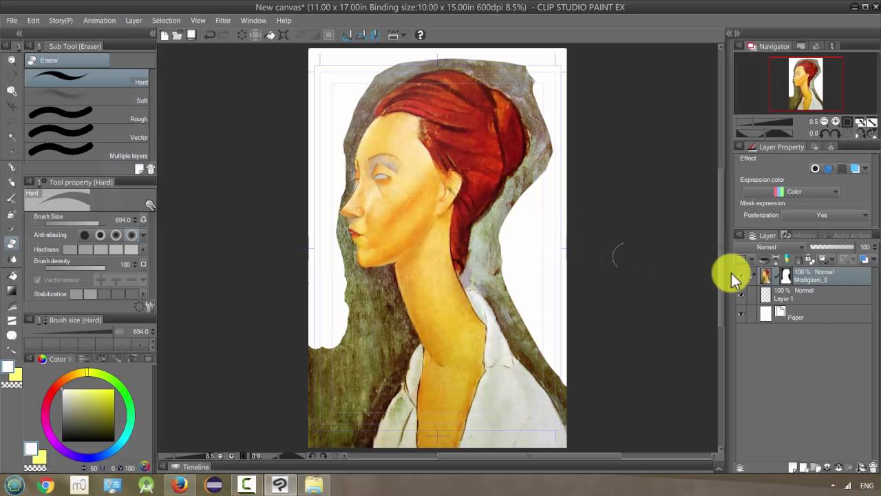Screen dimensions: 881x496
Task: Select the Zoom magnifier tool
Action: pyautogui.click(x=12, y=60)
